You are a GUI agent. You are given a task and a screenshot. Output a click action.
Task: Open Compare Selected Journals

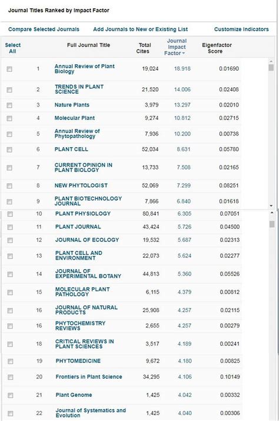click(44, 29)
